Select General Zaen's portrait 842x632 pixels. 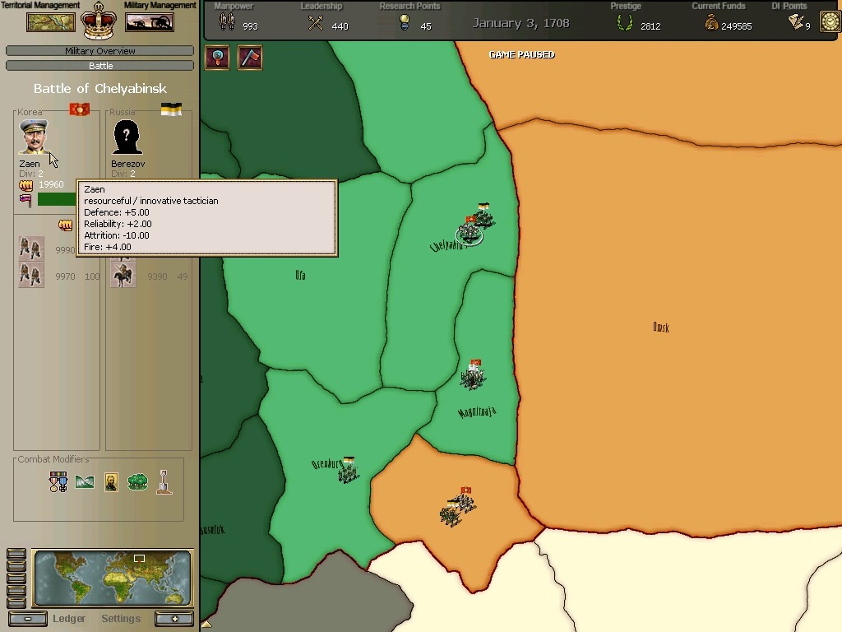click(33, 137)
